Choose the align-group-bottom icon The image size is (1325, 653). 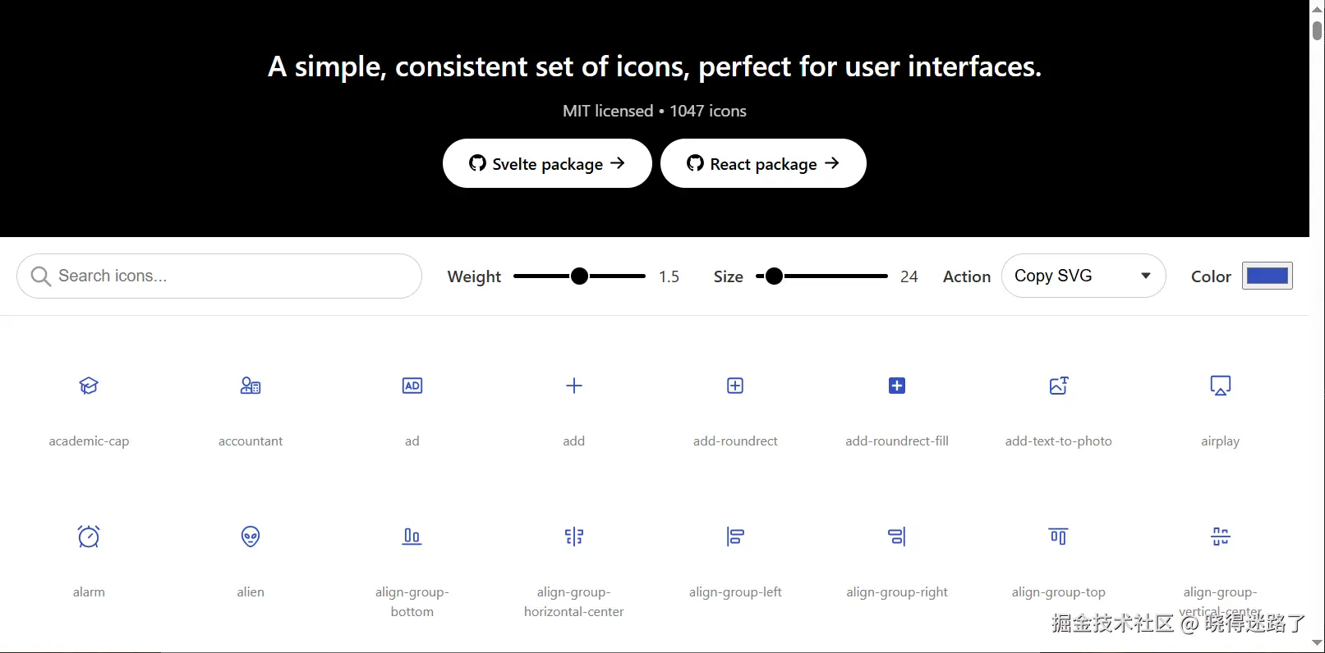tap(412, 537)
